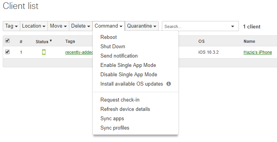Select Send notification

click(x=119, y=56)
